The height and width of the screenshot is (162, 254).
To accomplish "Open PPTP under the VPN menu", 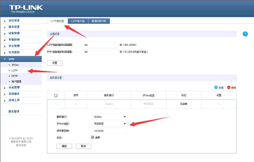I will point(15,76).
